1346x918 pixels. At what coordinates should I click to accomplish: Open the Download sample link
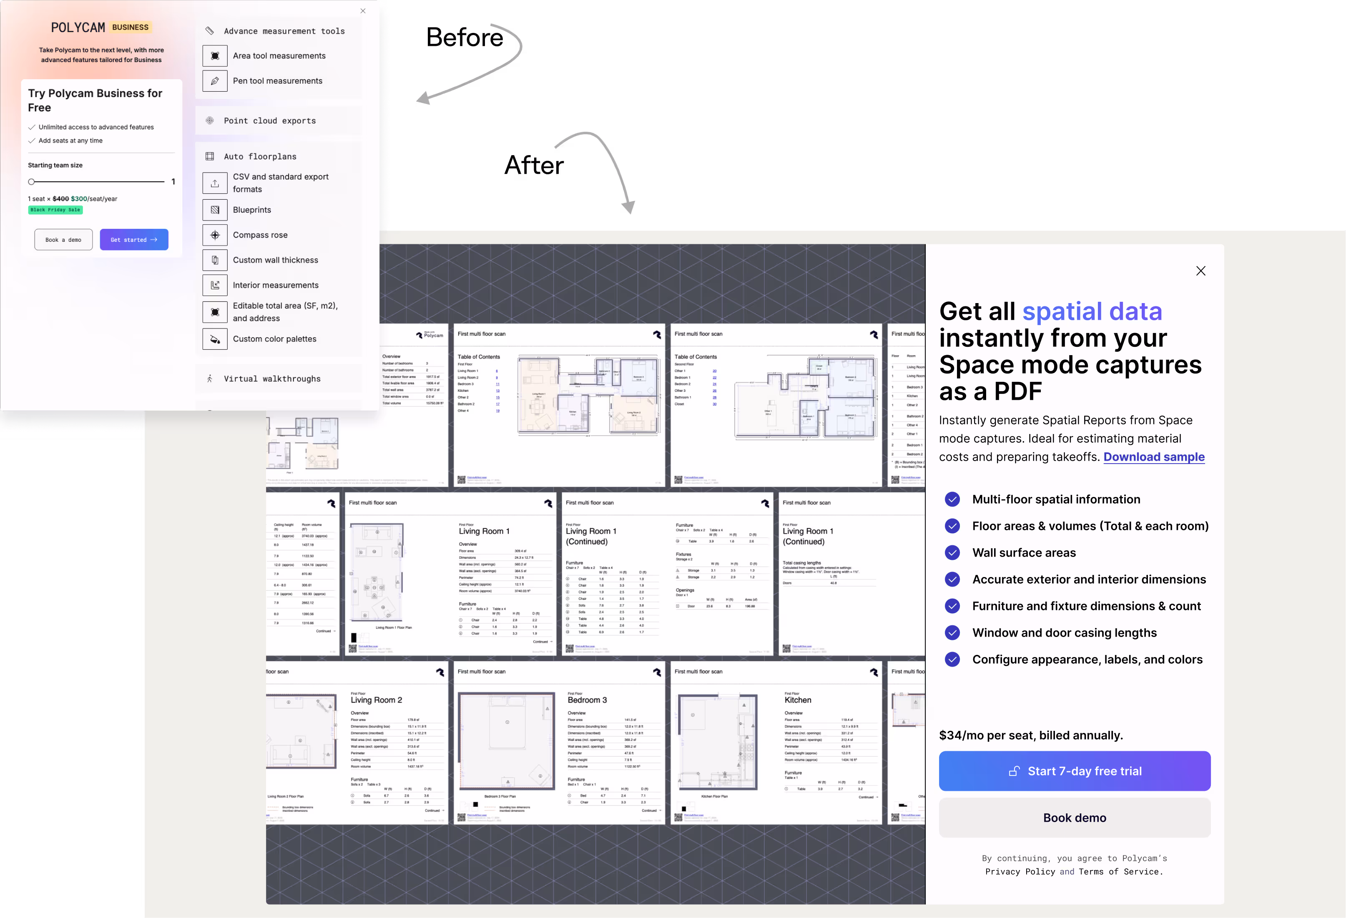tap(1154, 457)
